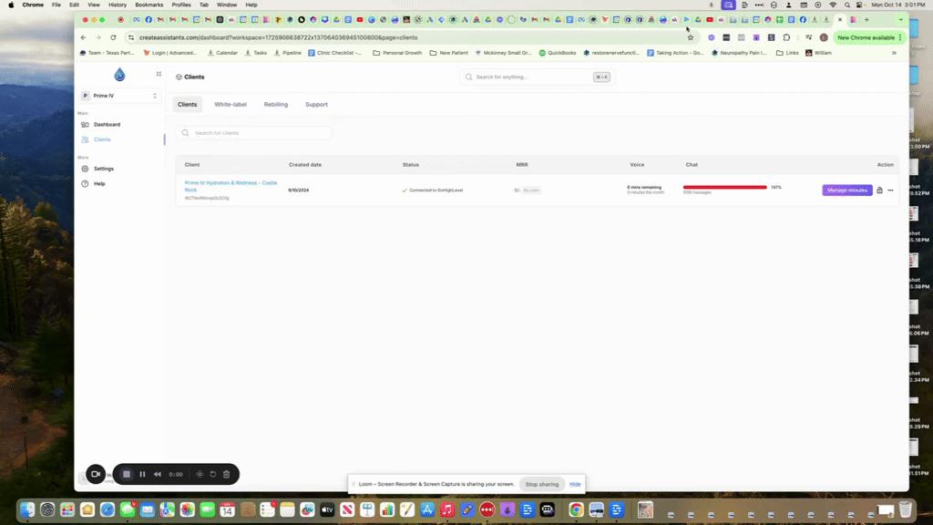Open the row actions ellipsis for the client
Image resolution: width=933 pixels, height=525 pixels.
890,190
